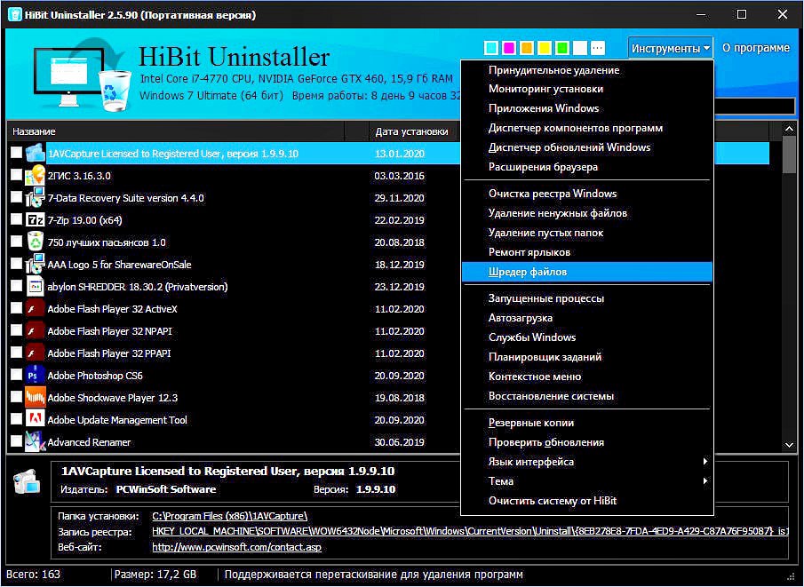Select Удаление пустых папок
Image resolution: width=804 pixels, height=587 pixels.
[587, 233]
